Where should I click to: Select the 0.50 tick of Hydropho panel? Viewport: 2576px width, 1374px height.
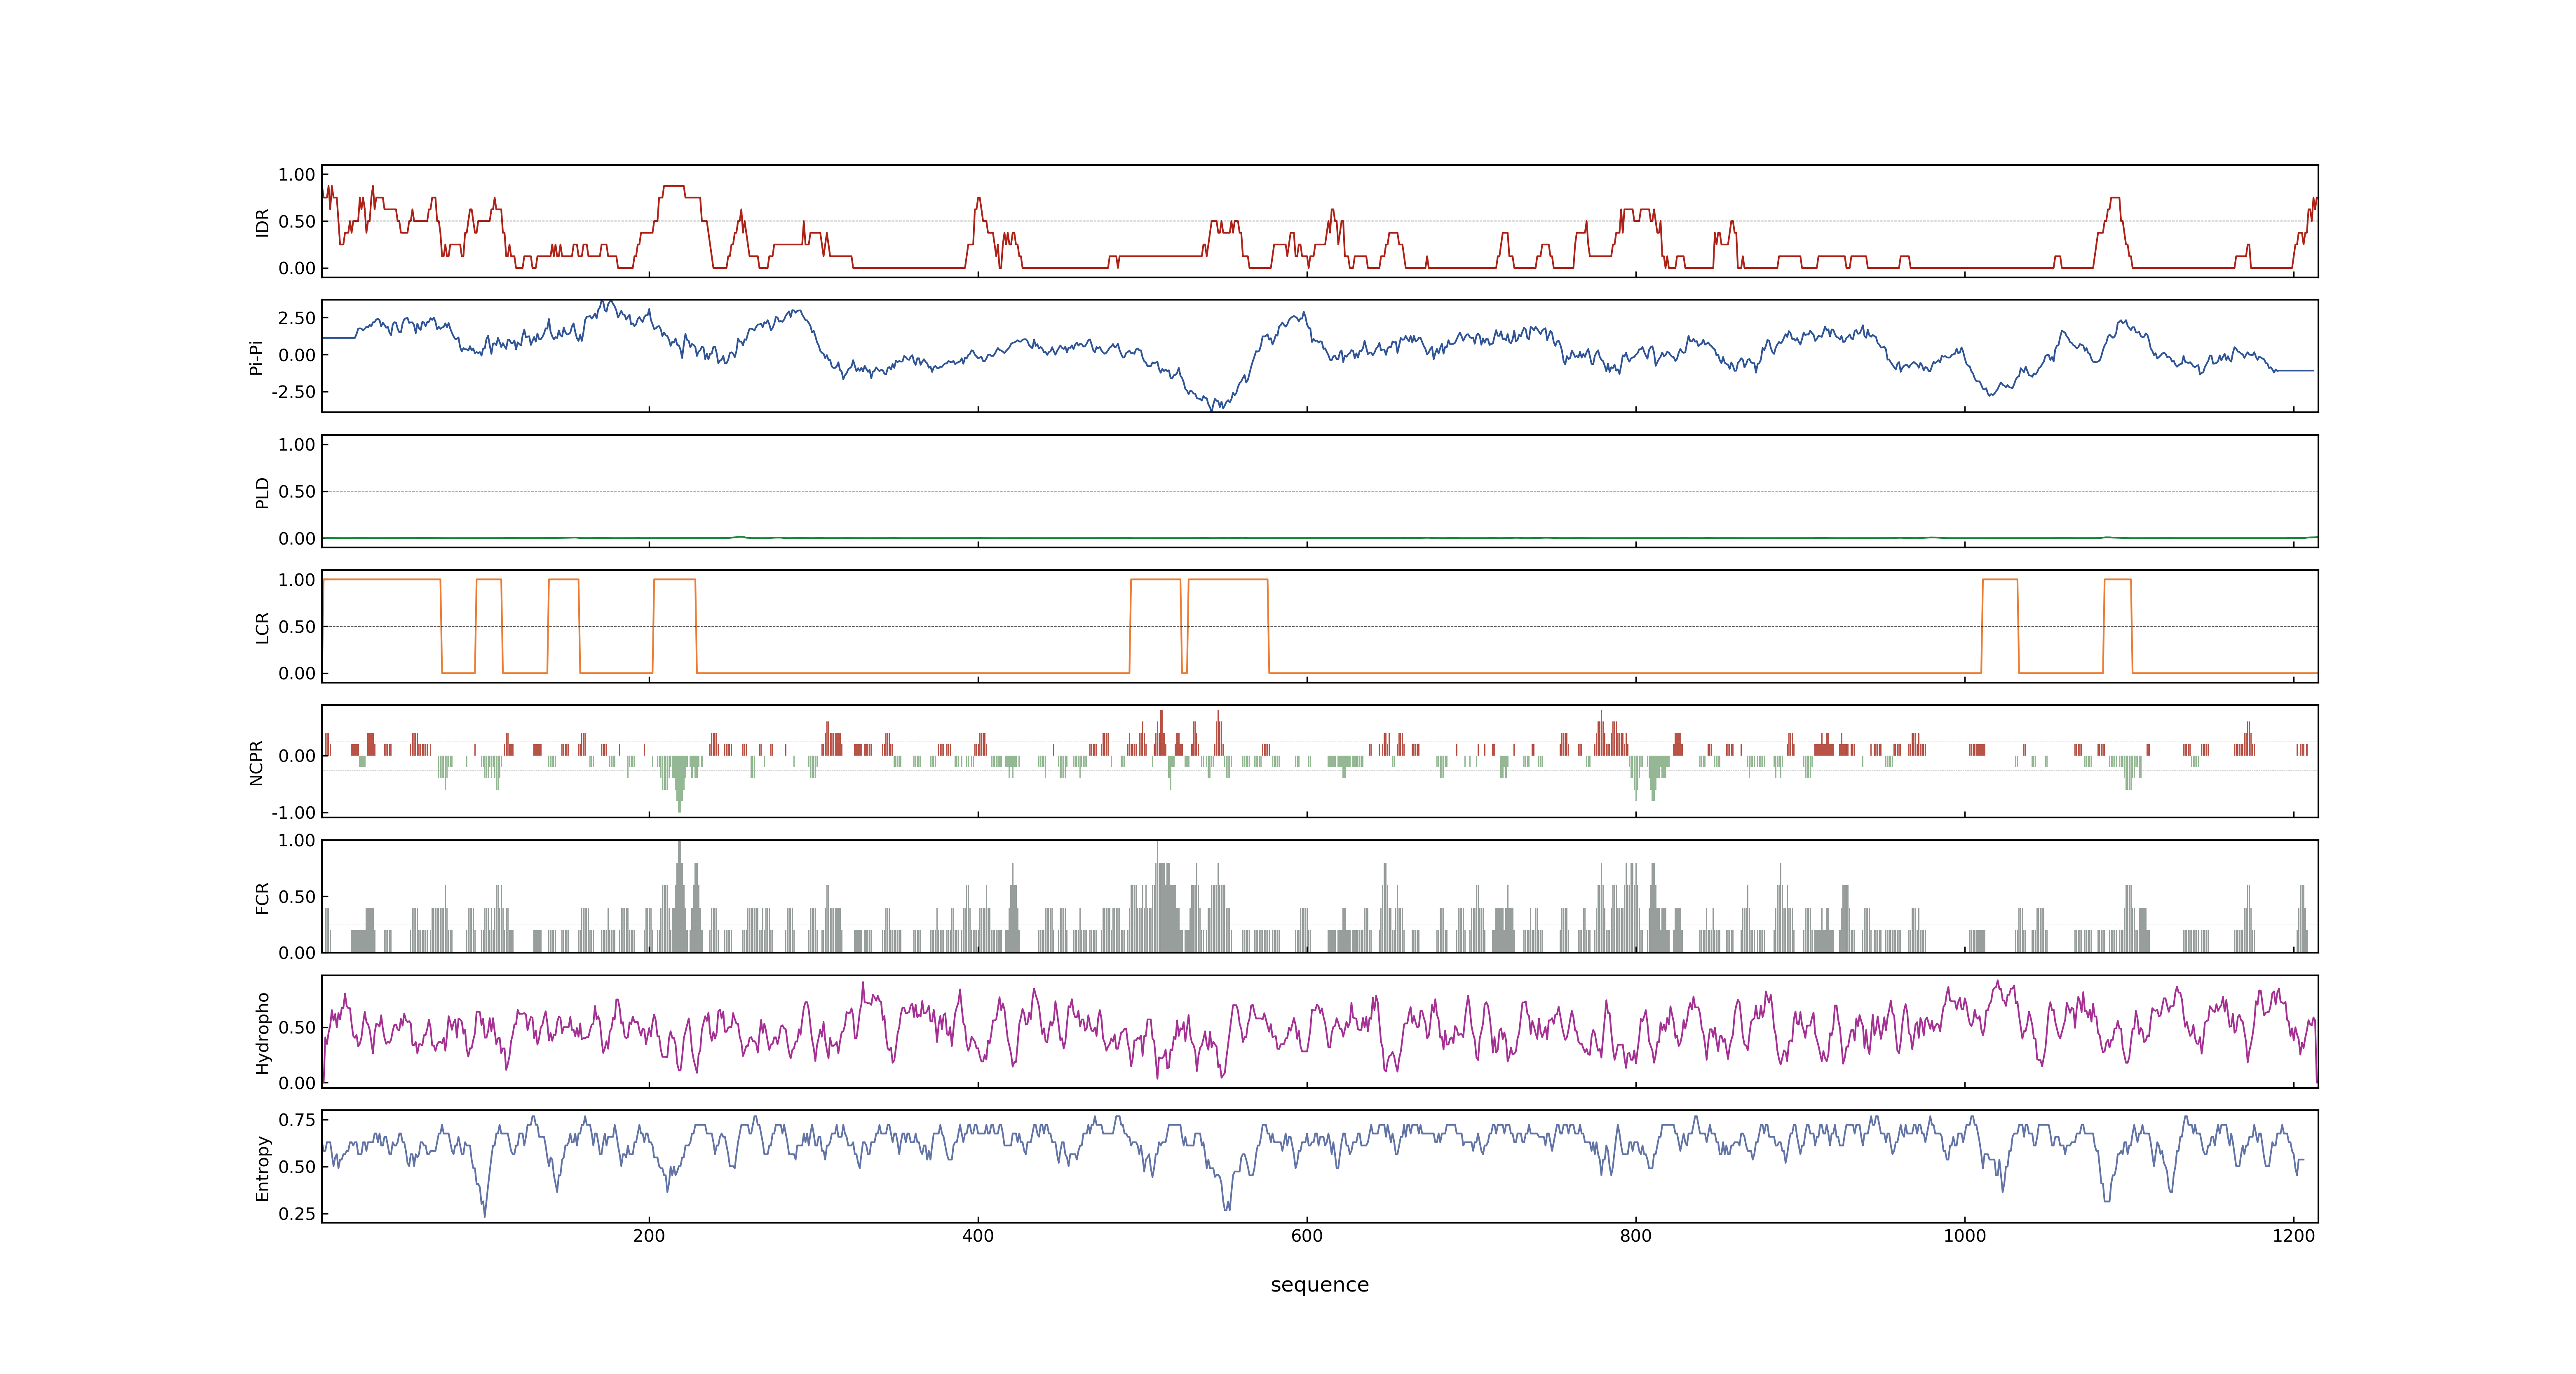(x=297, y=1028)
